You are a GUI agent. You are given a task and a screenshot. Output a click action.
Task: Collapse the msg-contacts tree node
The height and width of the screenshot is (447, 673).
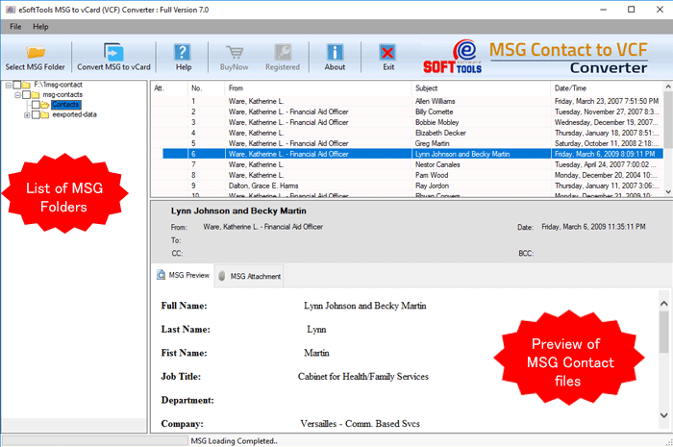(17, 95)
